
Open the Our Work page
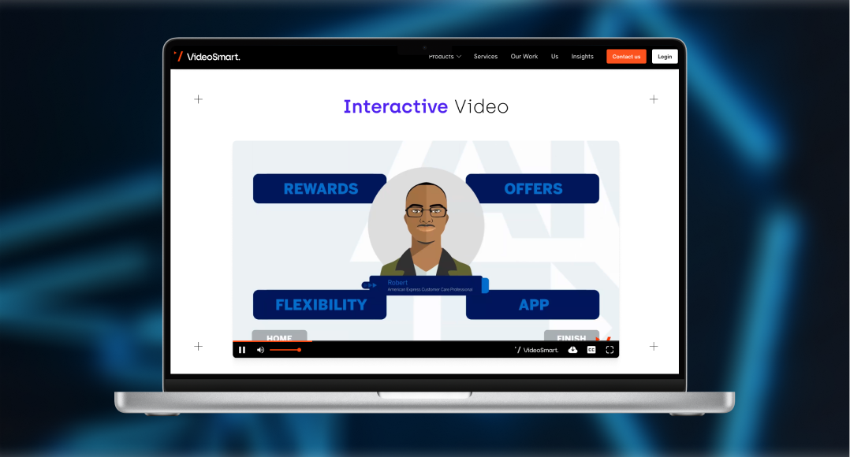pos(524,56)
